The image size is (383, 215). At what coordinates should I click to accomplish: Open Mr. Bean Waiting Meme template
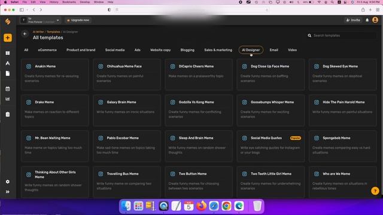(55, 146)
